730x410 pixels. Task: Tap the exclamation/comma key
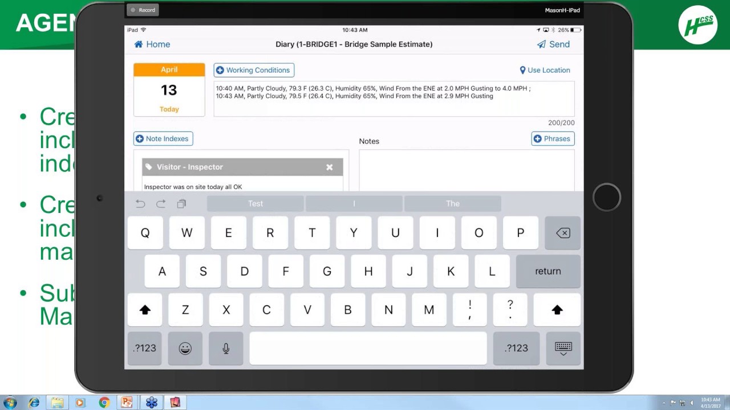[470, 310]
